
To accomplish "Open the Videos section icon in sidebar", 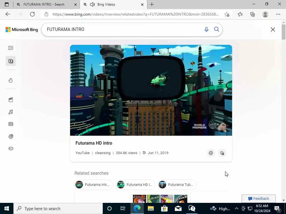I will tap(11, 61).
